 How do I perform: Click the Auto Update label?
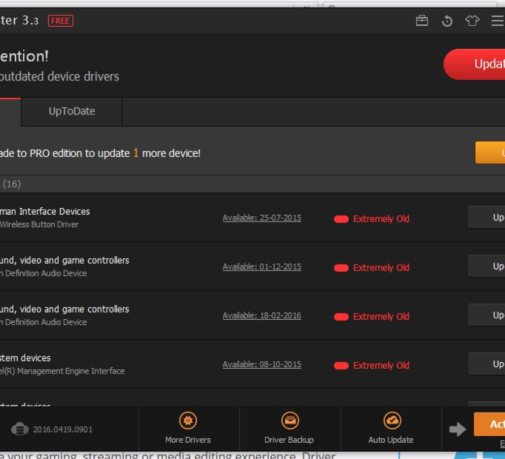click(391, 440)
